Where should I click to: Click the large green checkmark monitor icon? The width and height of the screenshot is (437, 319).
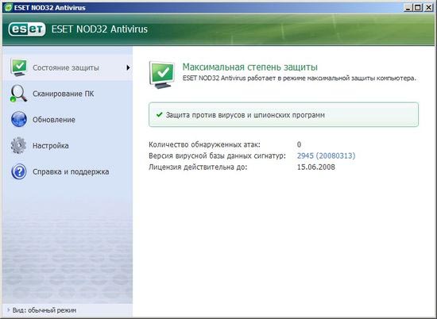coord(162,75)
